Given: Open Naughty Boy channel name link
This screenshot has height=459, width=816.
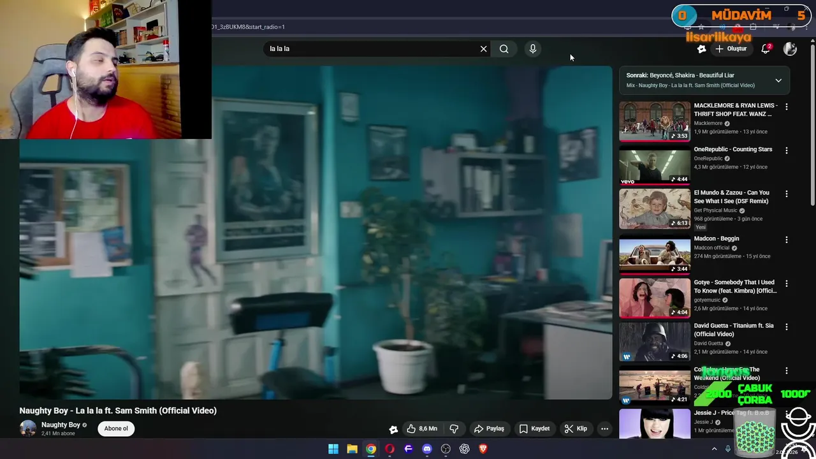Looking at the screenshot, I should pos(61,425).
